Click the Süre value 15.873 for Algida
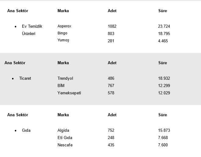The image size is (201, 157). (x=164, y=130)
